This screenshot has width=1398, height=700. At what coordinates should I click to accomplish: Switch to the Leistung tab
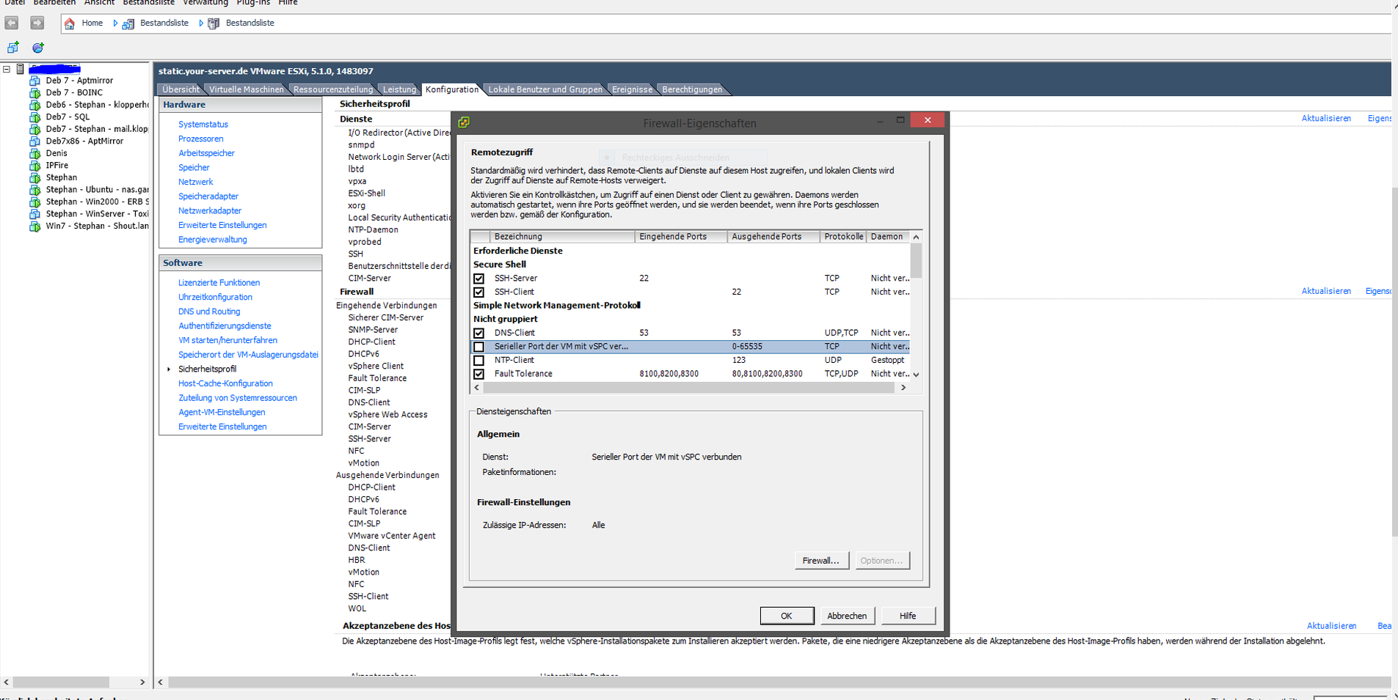tap(399, 89)
